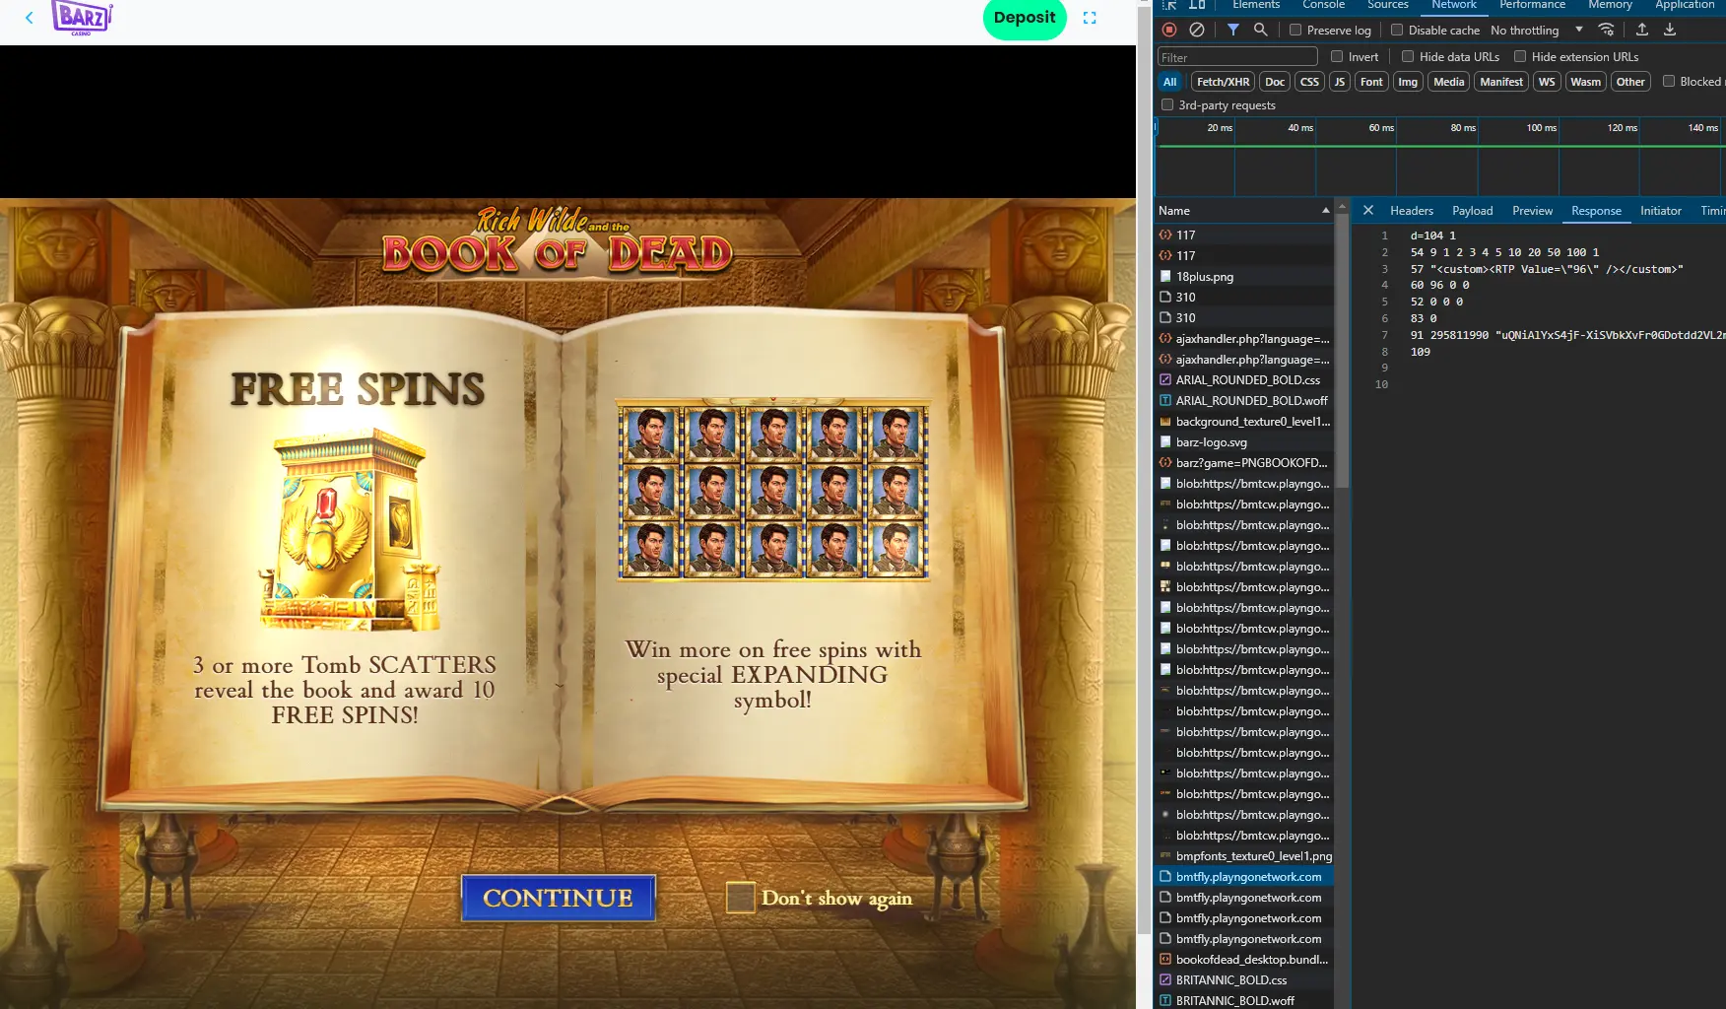Check Hide extension URLs
1726x1009 pixels.
tap(1520, 56)
